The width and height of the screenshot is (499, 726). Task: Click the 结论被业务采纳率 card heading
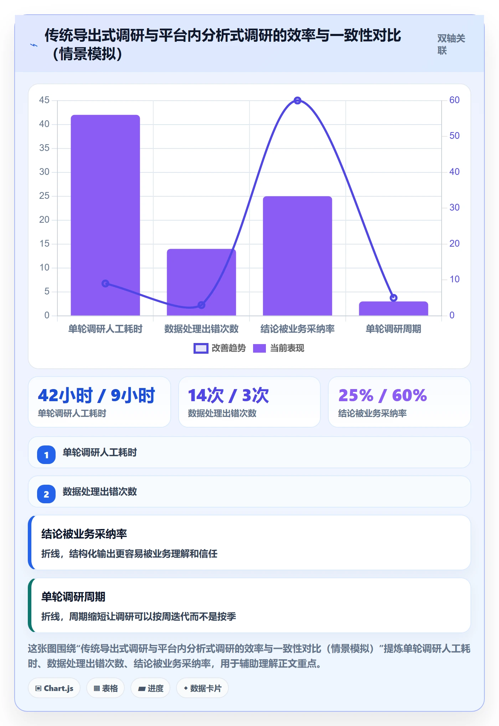click(84, 534)
